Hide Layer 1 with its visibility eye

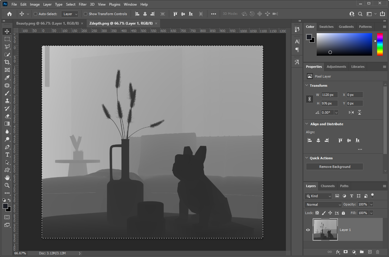click(x=308, y=230)
